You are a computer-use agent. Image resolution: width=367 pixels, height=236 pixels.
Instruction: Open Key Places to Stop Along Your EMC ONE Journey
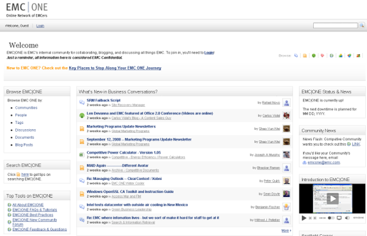[x=115, y=68]
